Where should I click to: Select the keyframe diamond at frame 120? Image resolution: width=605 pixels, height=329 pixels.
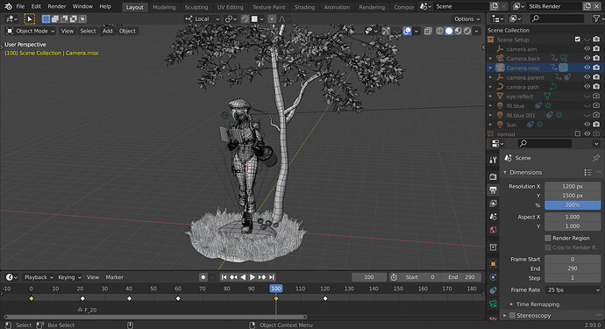point(325,298)
